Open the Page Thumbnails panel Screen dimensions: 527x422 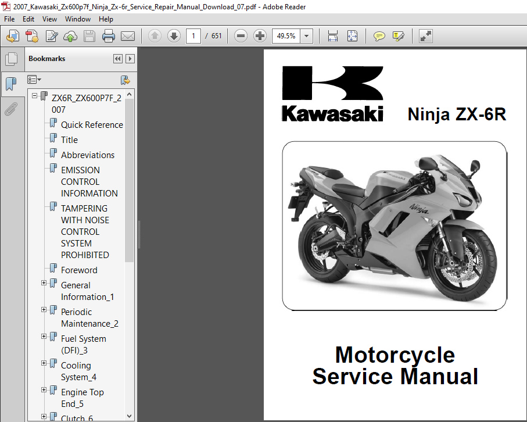pos(11,59)
